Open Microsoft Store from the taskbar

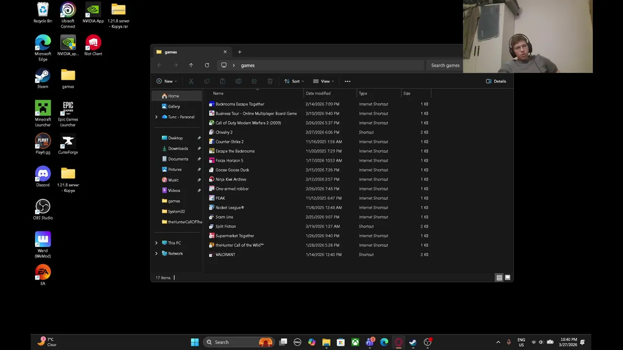pos(341,342)
